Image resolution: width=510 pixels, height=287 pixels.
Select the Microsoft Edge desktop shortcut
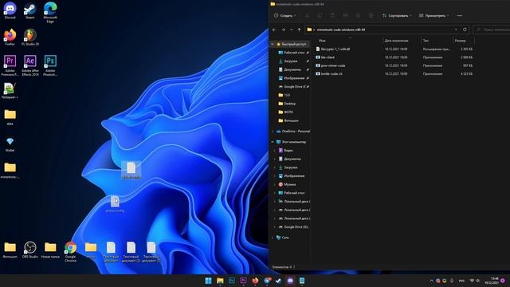pyautogui.click(x=50, y=12)
